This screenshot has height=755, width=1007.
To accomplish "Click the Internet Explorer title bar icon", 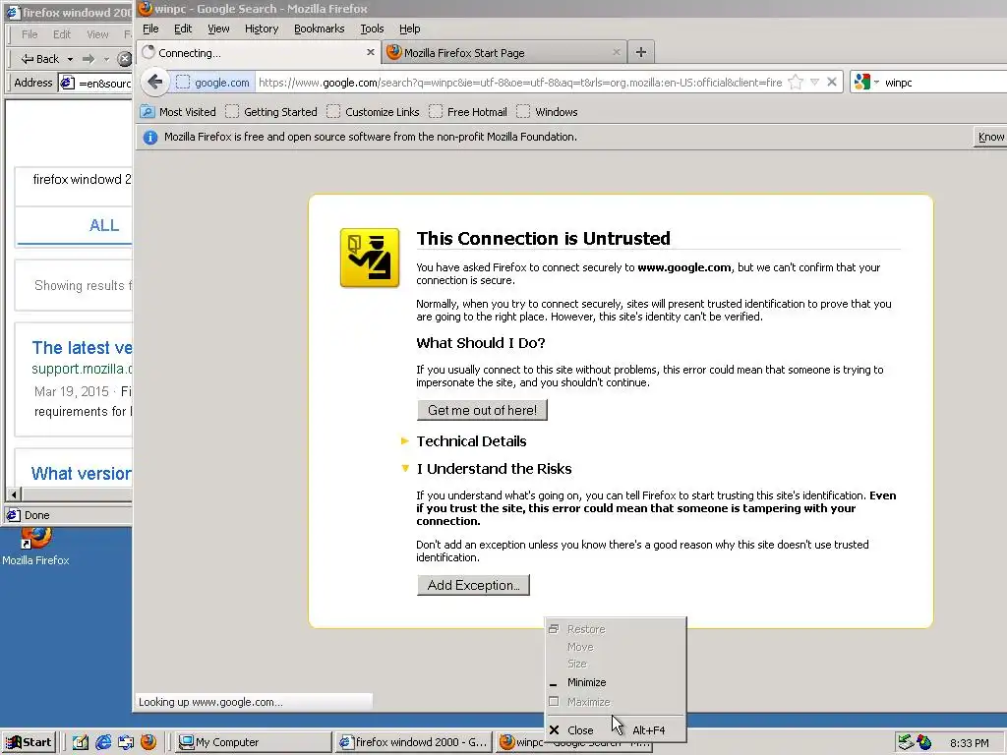I will pos(13,13).
